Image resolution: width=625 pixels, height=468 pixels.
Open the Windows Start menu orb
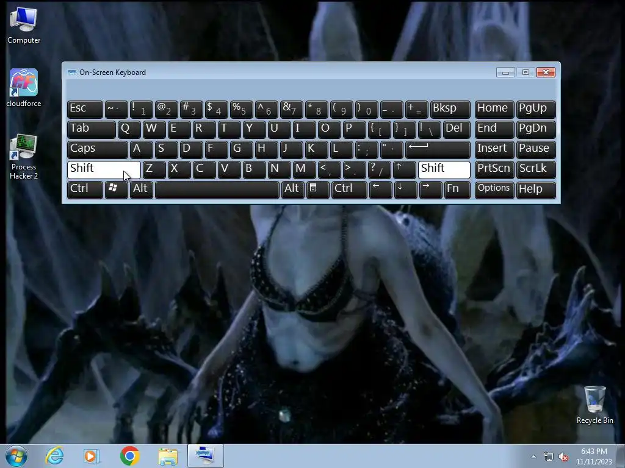[16, 456]
